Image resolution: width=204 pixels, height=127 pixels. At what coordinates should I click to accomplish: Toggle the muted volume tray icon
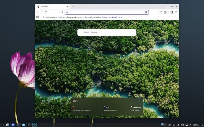[174, 125]
